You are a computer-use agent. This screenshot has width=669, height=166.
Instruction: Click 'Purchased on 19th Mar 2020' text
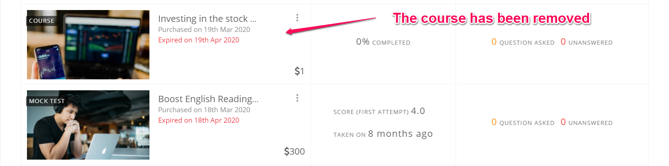[x=204, y=30]
